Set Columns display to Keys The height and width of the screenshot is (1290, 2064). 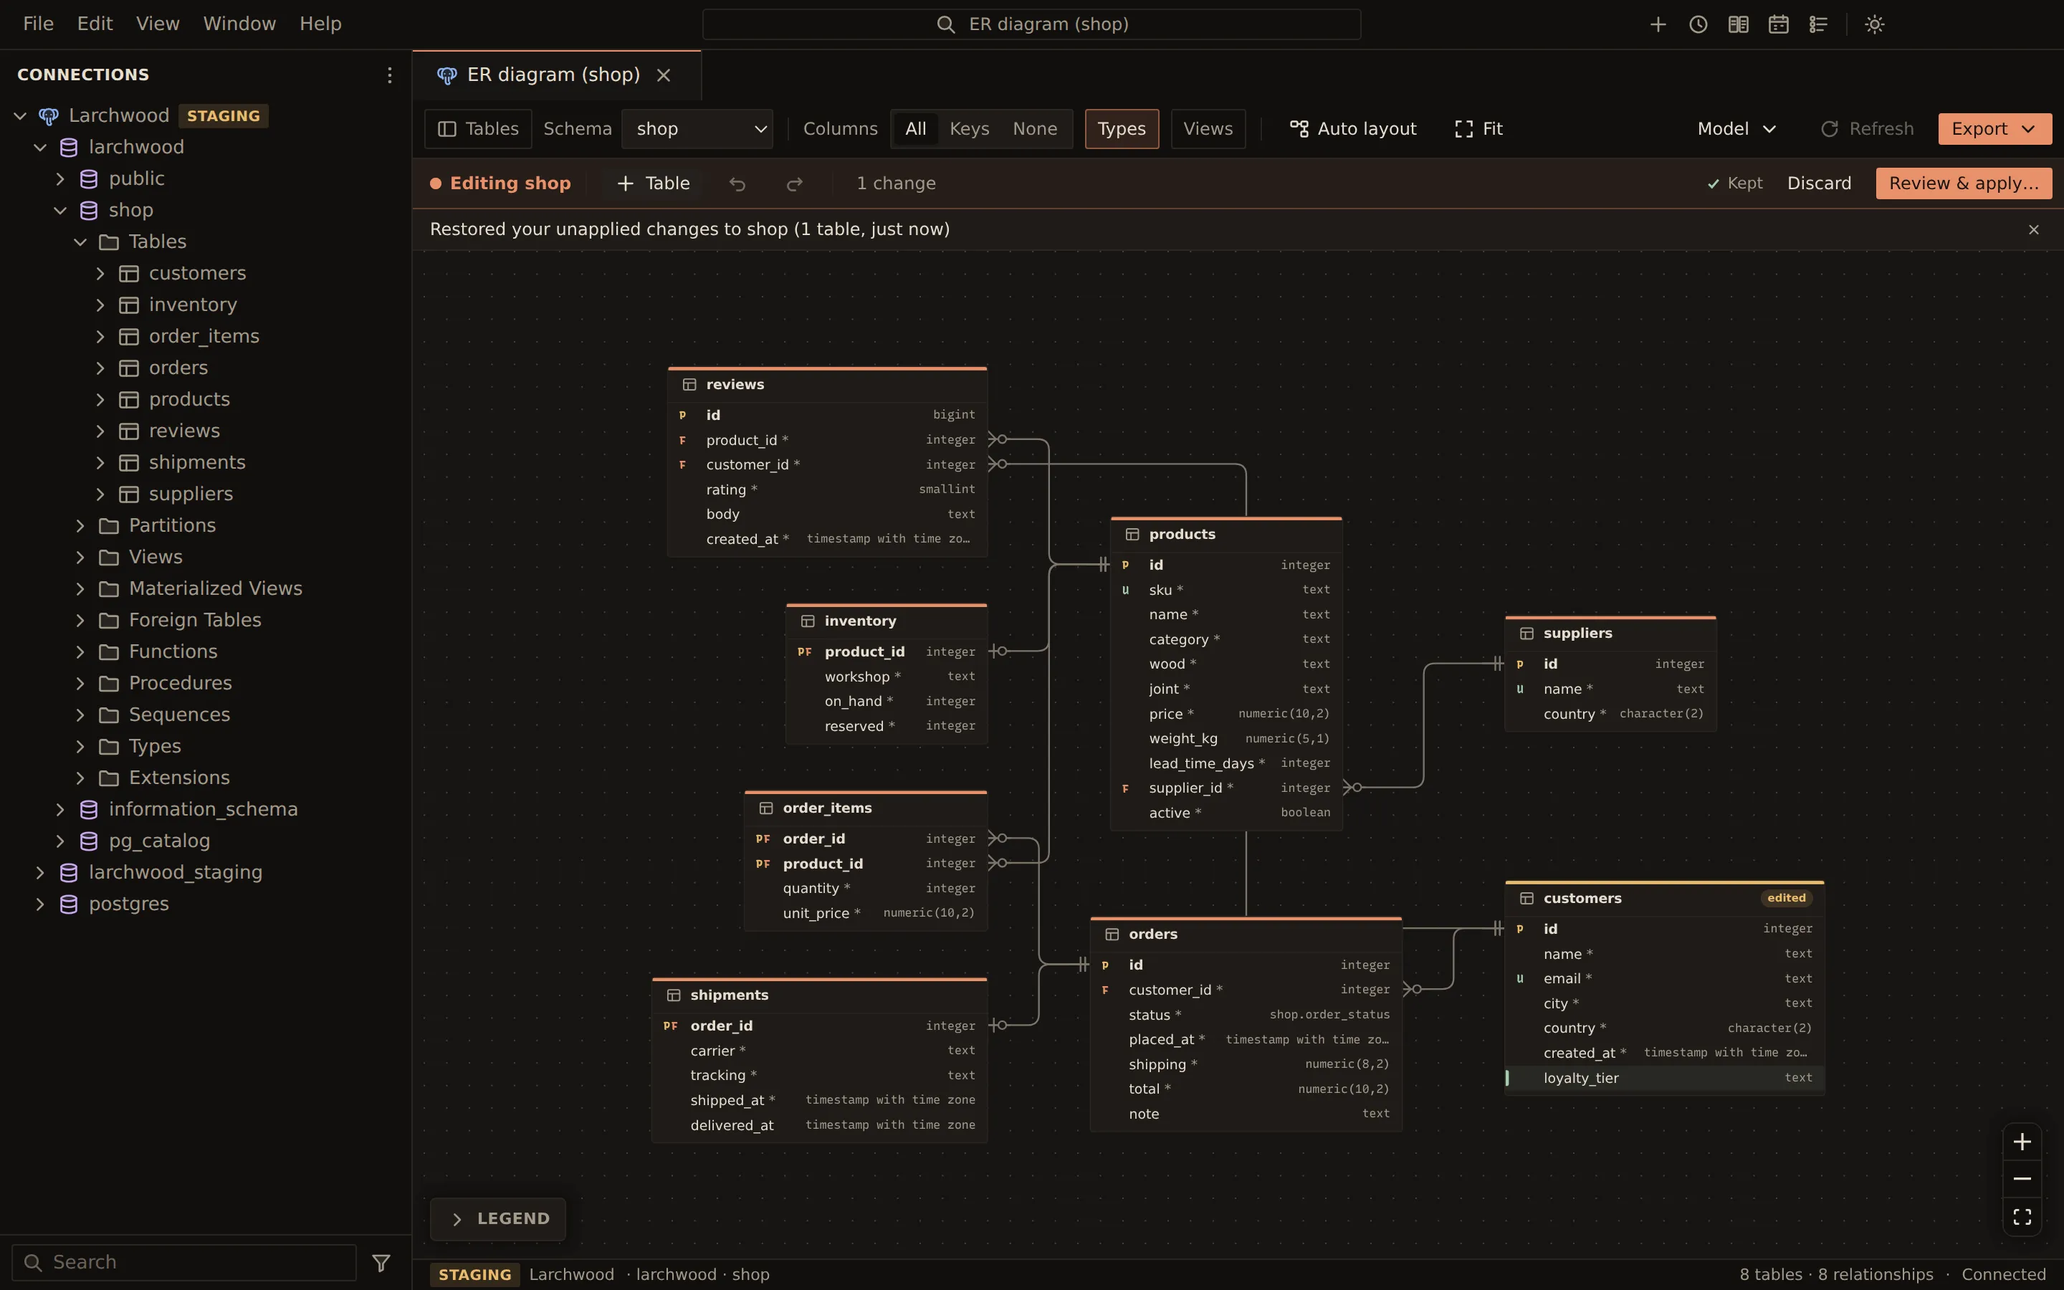[969, 129]
